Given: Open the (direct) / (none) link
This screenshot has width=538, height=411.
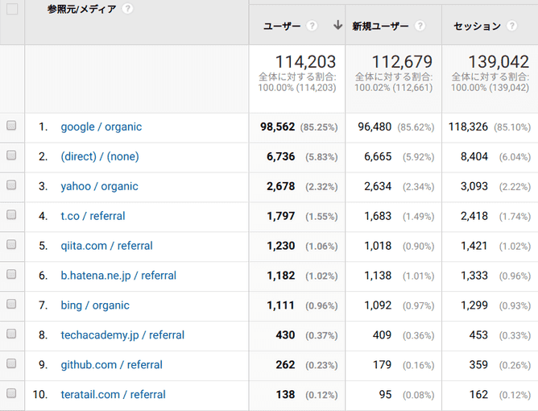Looking at the screenshot, I should [x=100, y=156].
